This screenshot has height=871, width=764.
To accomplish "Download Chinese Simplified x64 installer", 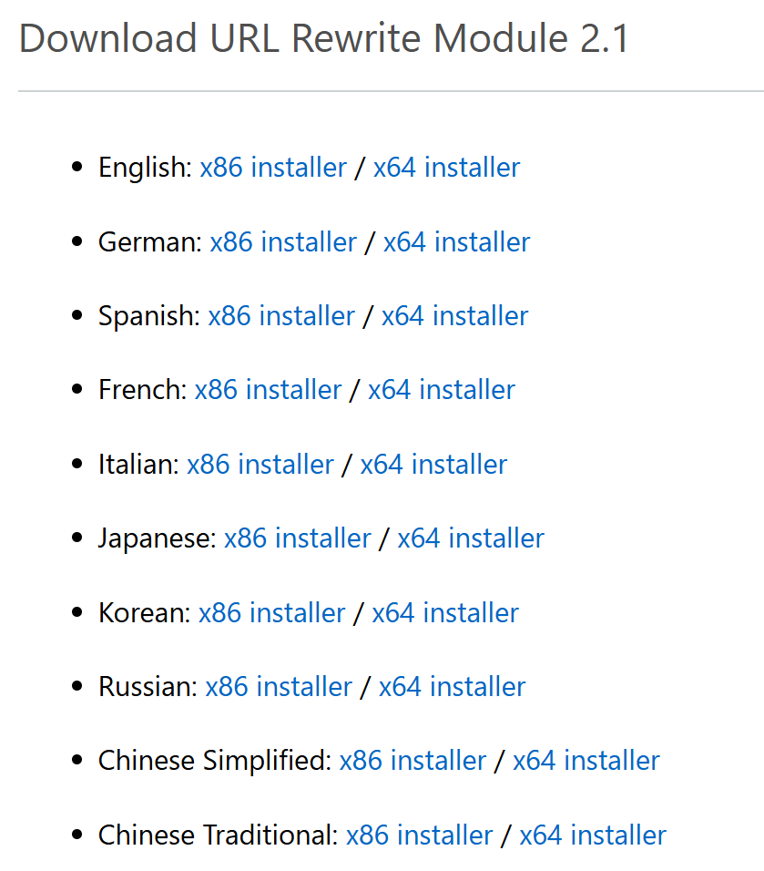I will (586, 761).
